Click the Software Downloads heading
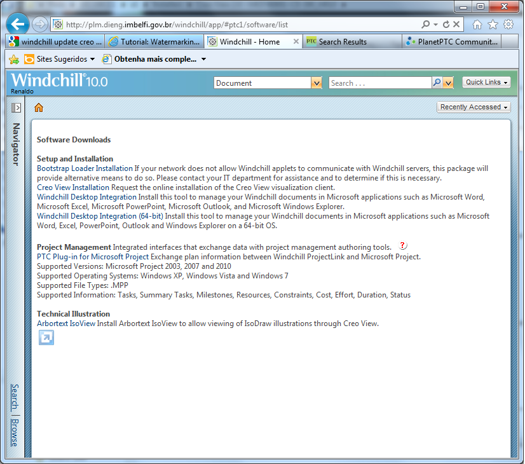The width and height of the screenshot is (525, 464). click(x=74, y=140)
